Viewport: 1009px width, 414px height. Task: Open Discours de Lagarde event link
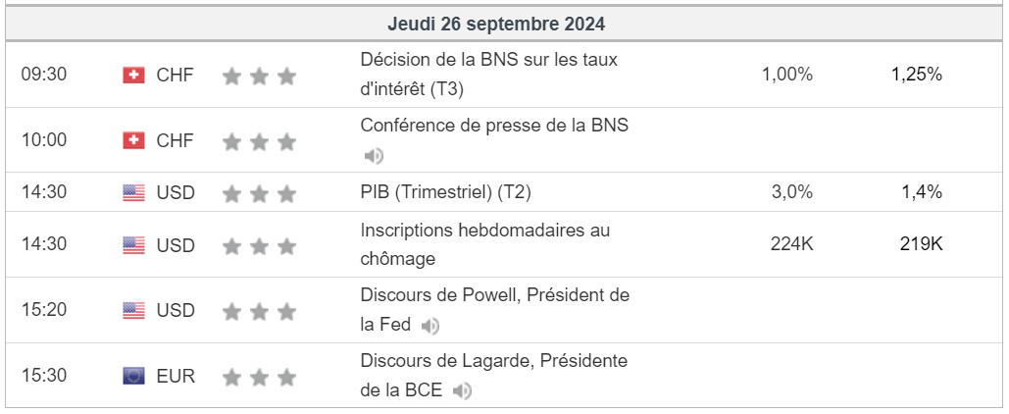click(x=493, y=361)
